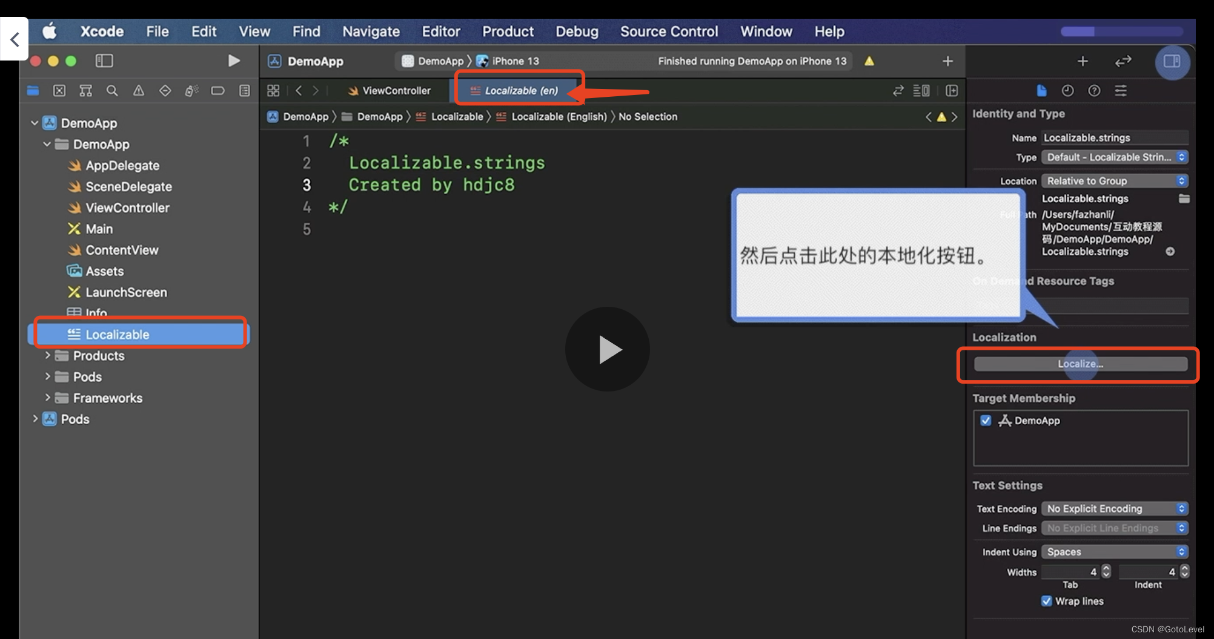The width and height of the screenshot is (1214, 639).
Task: Click the yellow warning triangle in the status bar
Action: coord(869,61)
